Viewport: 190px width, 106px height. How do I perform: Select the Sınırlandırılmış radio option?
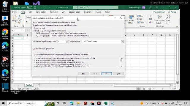click(x=37, y=33)
